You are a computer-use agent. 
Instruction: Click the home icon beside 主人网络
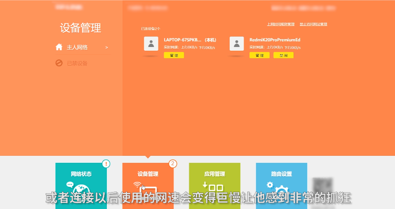59,47
